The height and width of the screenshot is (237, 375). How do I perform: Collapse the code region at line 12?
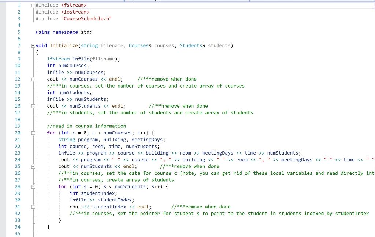coord(33,79)
